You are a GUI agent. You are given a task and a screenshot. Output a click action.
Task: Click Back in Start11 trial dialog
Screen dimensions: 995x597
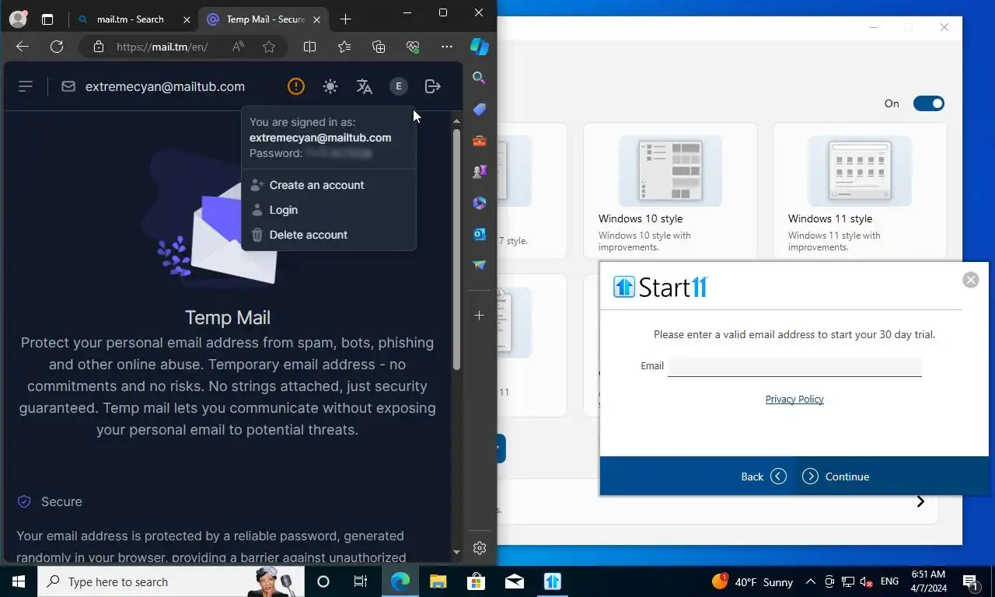pos(764,477)
